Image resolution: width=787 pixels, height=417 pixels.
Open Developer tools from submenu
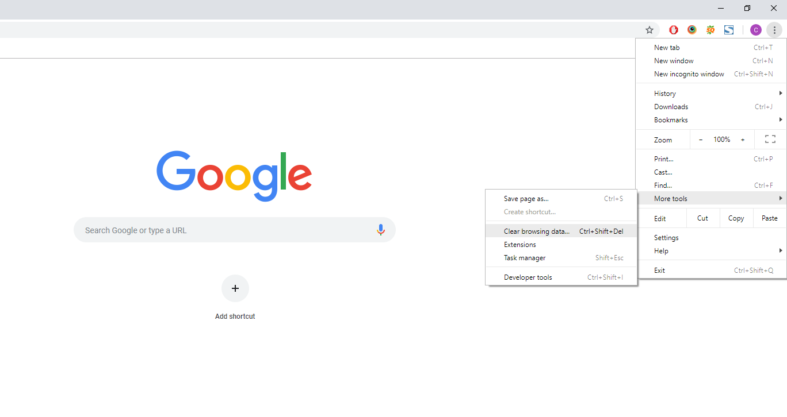click(x=561, y=277)
